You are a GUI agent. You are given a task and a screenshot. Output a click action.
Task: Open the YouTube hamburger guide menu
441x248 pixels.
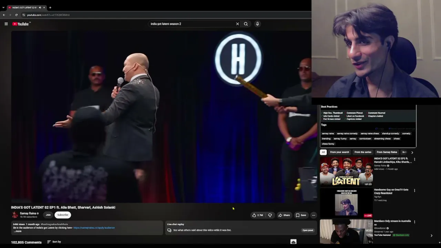click(6, 24)
